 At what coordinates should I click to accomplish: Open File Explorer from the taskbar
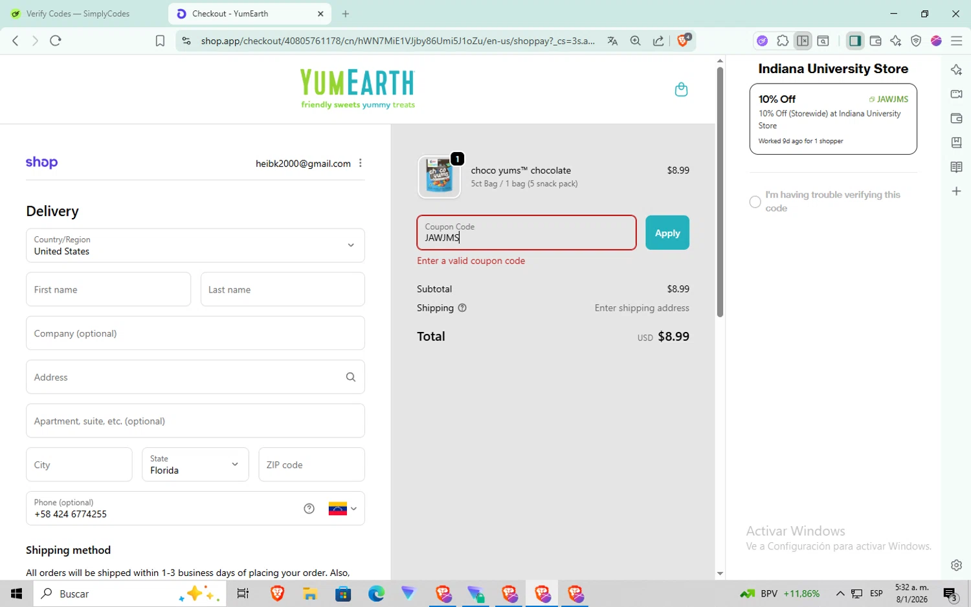pos(309,593)
